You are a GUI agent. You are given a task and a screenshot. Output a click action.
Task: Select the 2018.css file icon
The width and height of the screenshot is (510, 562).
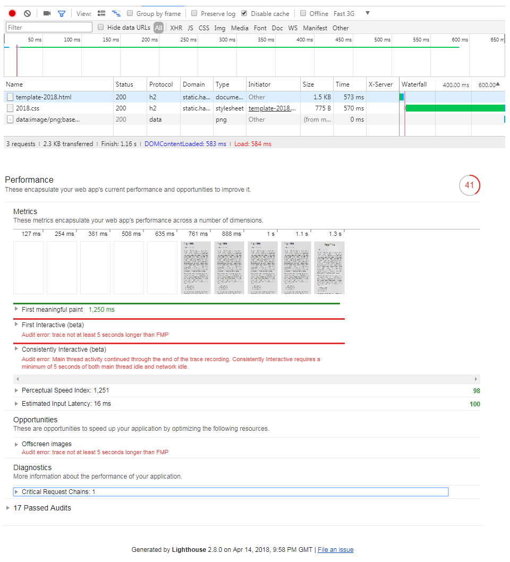tap(10, 108)
